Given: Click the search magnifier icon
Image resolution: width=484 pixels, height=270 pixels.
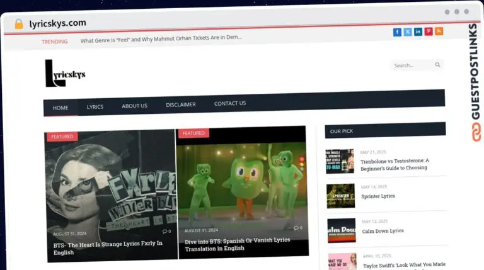Looking at the screenshot, I should 437,65.
